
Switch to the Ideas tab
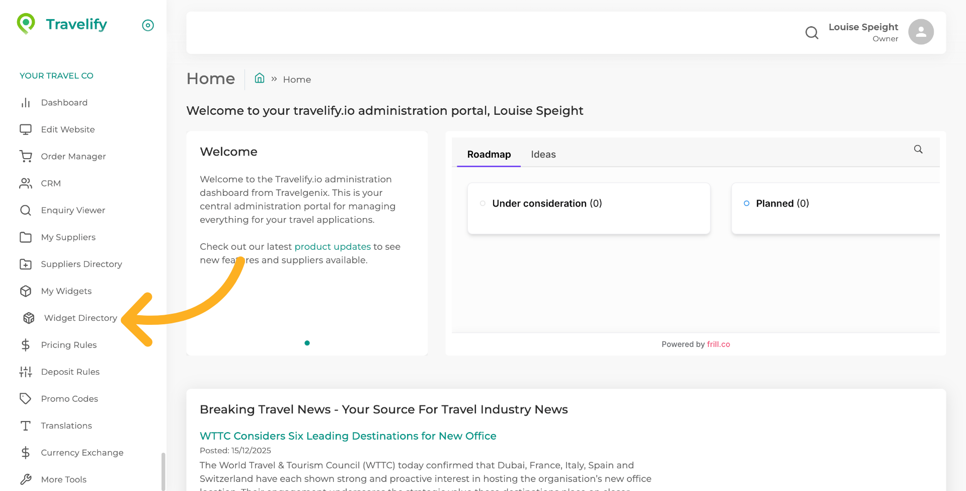tap(543, 155)
